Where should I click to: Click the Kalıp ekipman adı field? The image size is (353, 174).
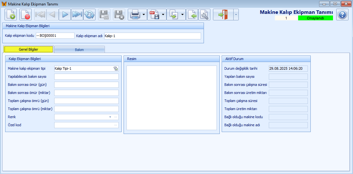point(152,36)
